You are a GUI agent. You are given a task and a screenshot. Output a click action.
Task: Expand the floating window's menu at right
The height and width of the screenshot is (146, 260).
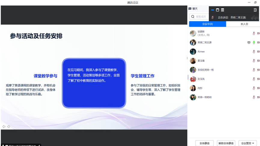point(255,10)
